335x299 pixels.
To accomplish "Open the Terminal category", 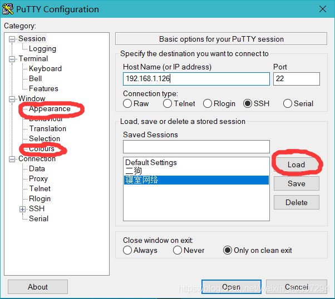I will click(x=33, y=59).
